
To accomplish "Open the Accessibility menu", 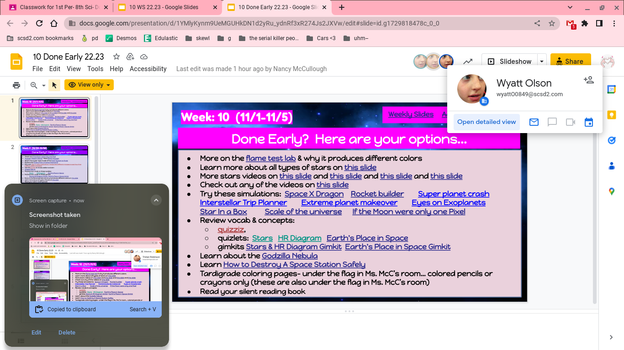I will [148, 69].
